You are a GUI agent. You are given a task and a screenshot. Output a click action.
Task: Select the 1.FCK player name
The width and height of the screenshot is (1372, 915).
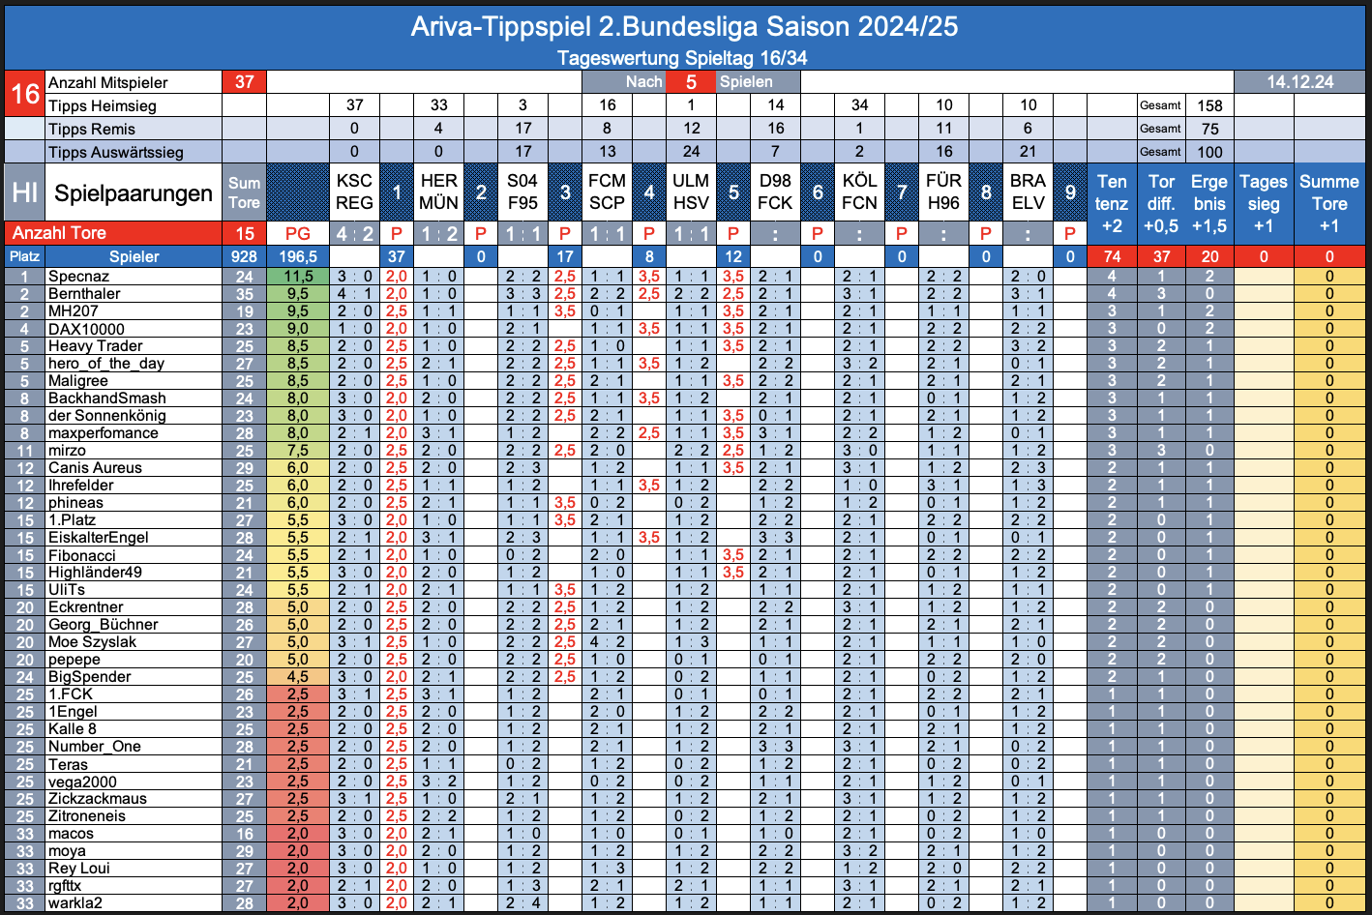(x=134, y=694)
